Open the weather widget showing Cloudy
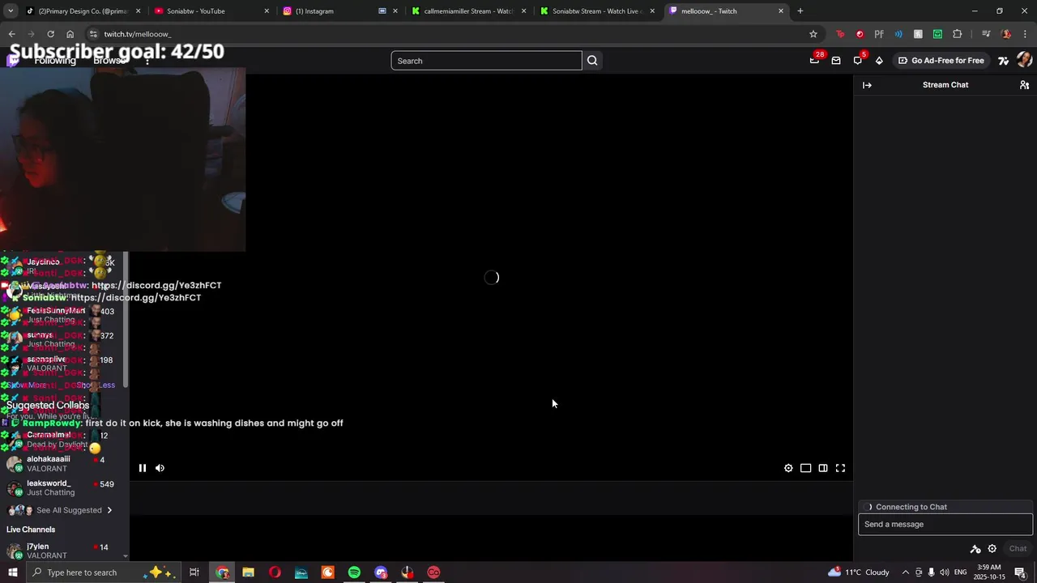The image size is (1037, 583). tap(859, 572)
